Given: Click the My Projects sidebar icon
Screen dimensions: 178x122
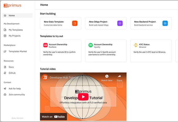Looking at the screenshot, I should pyautogui.click(x=5, y=36).
